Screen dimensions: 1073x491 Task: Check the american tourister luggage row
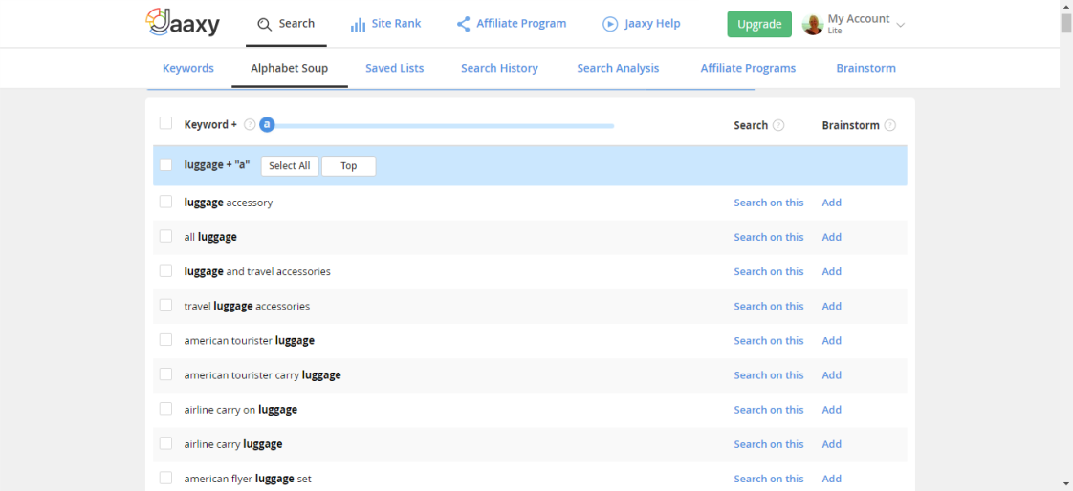(165, 339)
